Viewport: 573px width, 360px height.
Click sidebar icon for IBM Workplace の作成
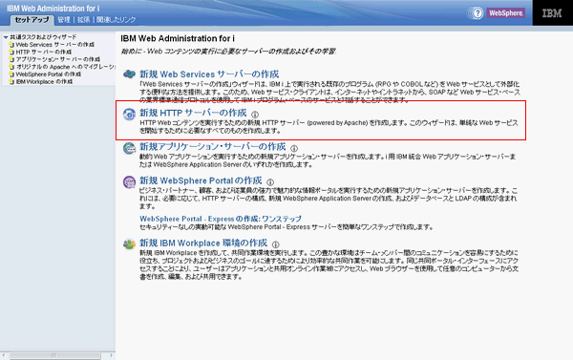click(11, 82)
